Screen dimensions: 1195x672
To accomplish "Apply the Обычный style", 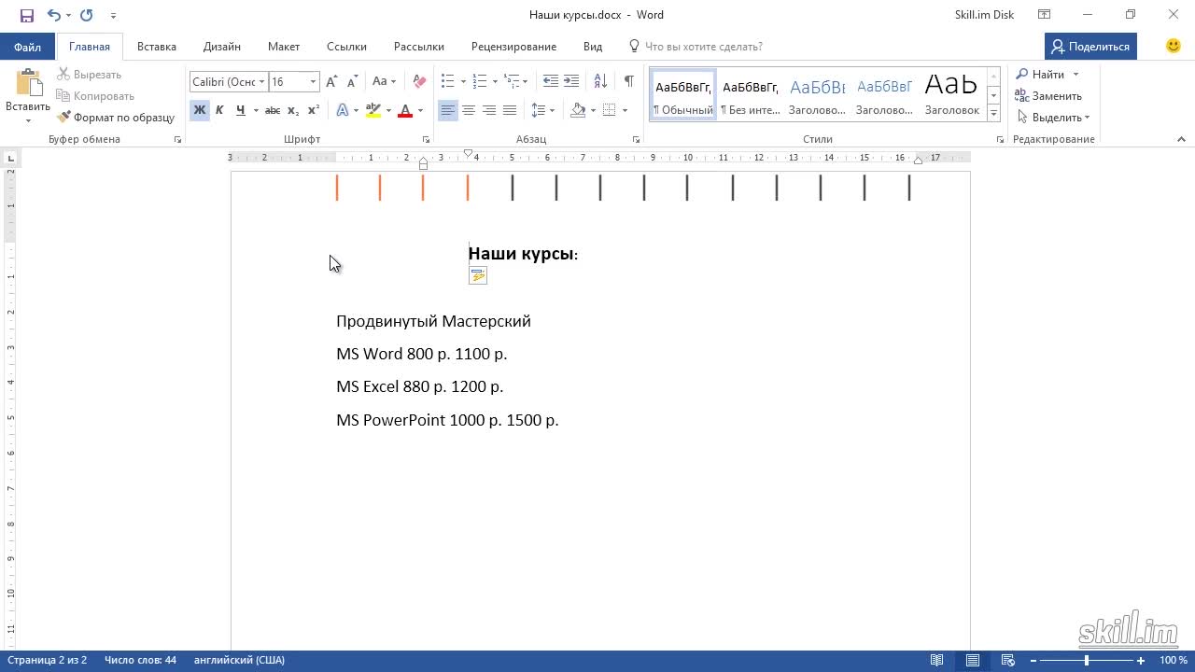I will tap(683, 95).
